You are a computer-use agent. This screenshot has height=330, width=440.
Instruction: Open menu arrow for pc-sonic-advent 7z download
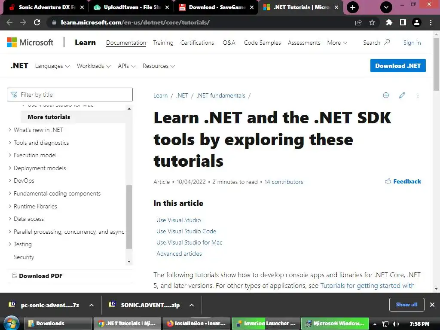[92, 305]
